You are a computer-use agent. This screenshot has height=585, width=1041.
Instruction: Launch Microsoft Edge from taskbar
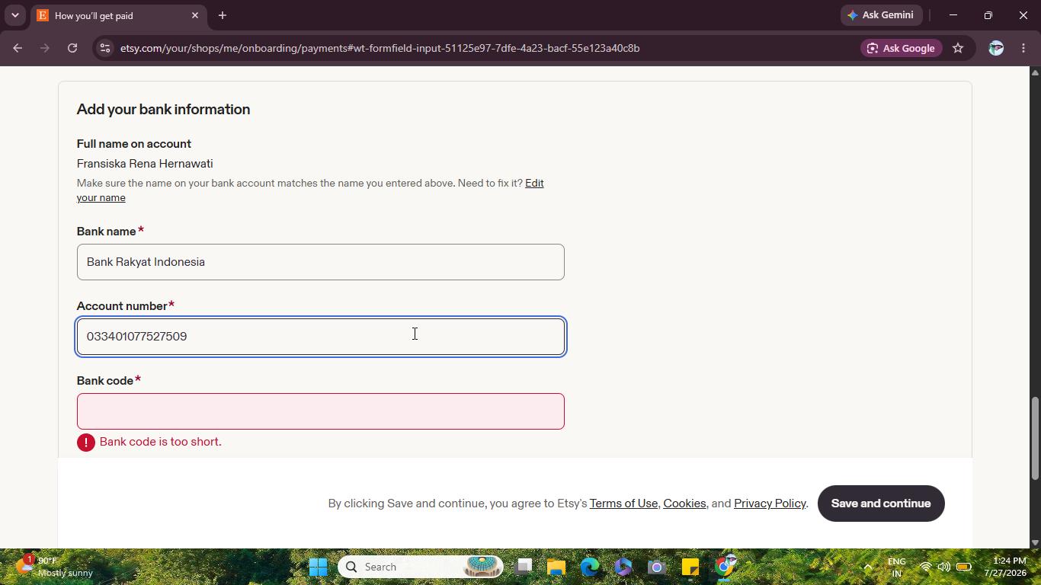click(590, 567)
